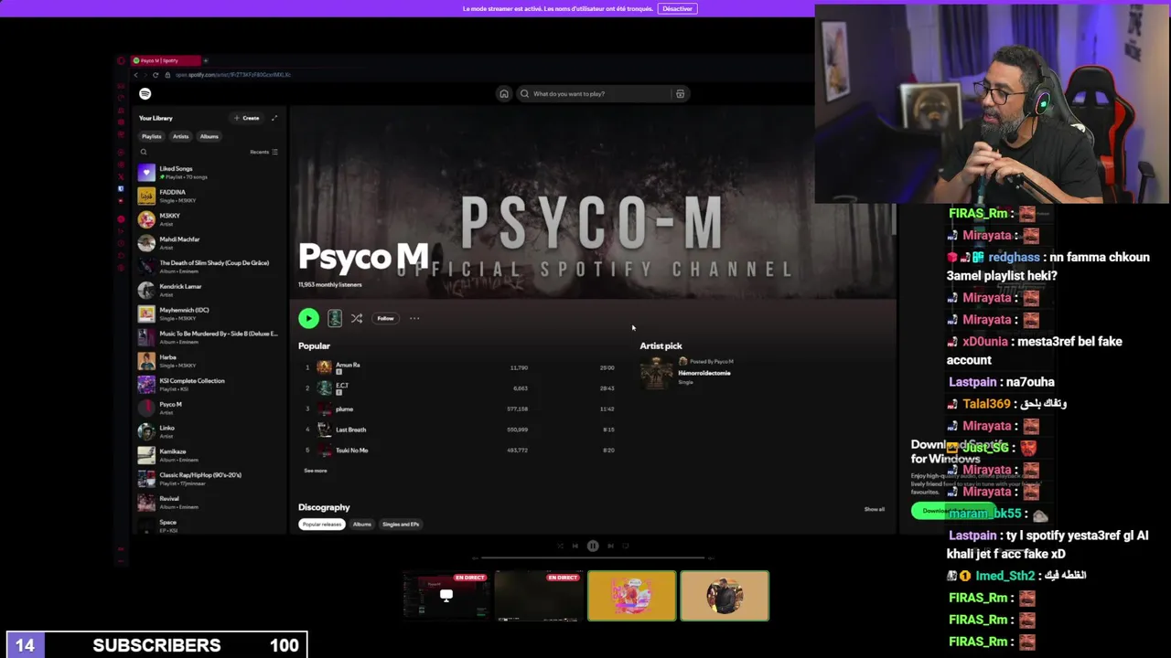1171x658 pixels.
Task: Filter library by Albums chip in sidebar
Action: (x=209, y=136)
